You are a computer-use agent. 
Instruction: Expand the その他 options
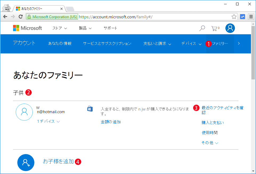[x=210, y=143]
